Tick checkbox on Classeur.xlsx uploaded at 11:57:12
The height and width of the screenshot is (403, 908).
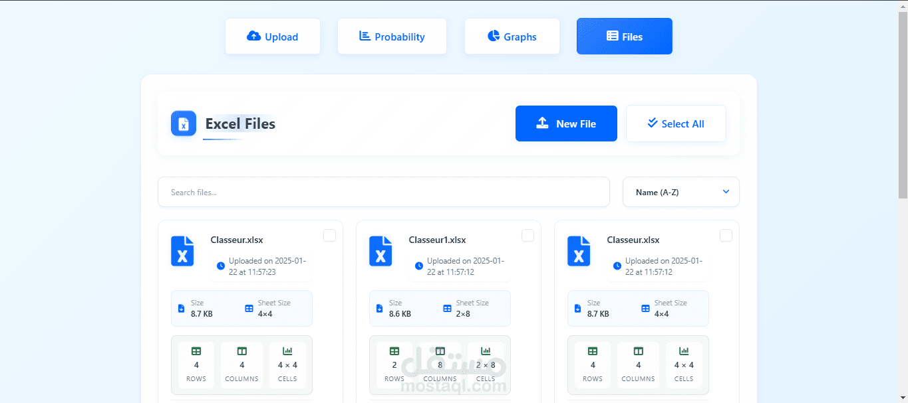click(726, 236)
